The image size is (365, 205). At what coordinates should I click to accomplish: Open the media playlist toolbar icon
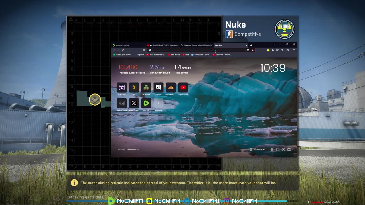277,50
